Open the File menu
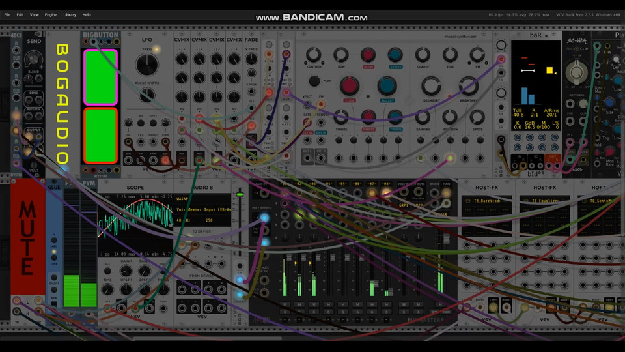 coord(7,15)
